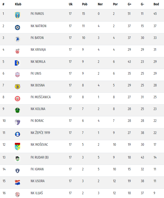Click the NK Bosna yellow crest
Viewport: 164px width, 198px height.
(17, 86)
